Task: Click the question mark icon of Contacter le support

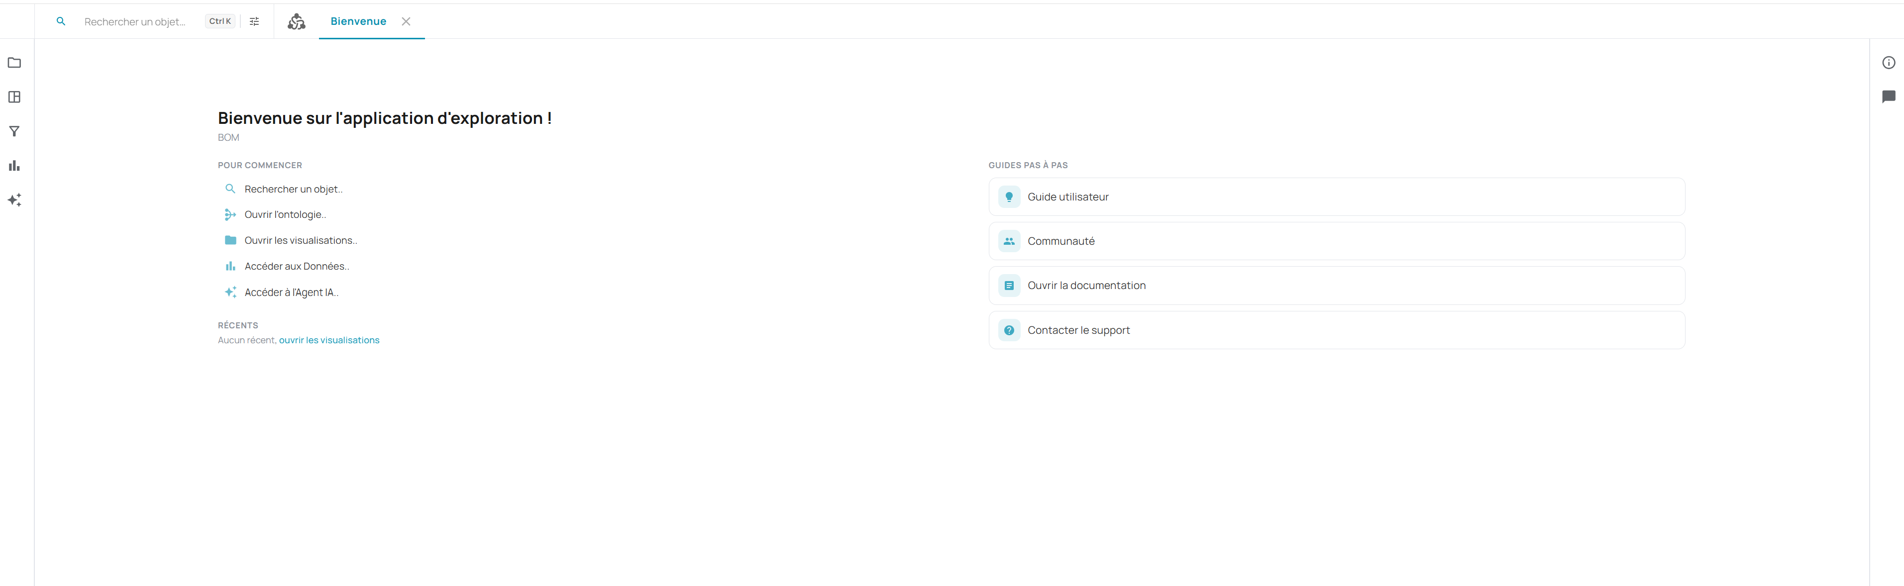Action: click(1009, 330)
